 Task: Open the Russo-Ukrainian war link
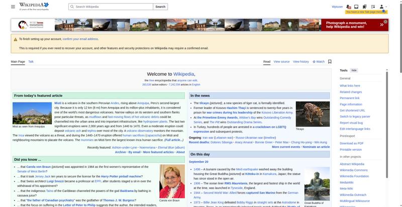click(249, 138)
